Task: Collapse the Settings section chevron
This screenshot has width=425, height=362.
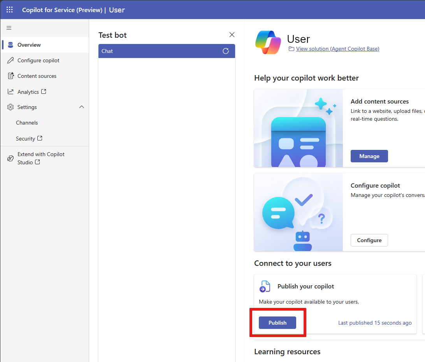Action: pos(82,107)
